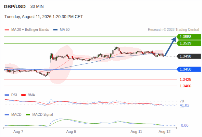Click the 1.3406 red support label

pyautogui.click(x=185, y=86)
